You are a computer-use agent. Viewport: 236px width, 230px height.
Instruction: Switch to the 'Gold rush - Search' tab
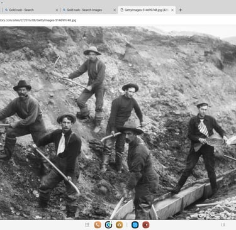click(x=31, y=10)
